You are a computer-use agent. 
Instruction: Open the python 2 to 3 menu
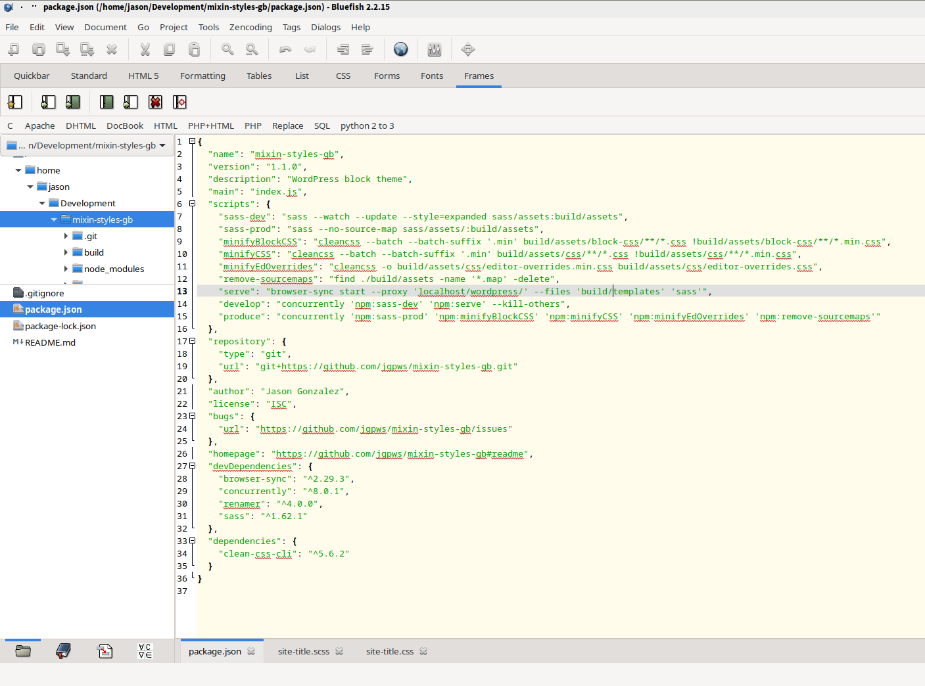[x=368, y=126]
